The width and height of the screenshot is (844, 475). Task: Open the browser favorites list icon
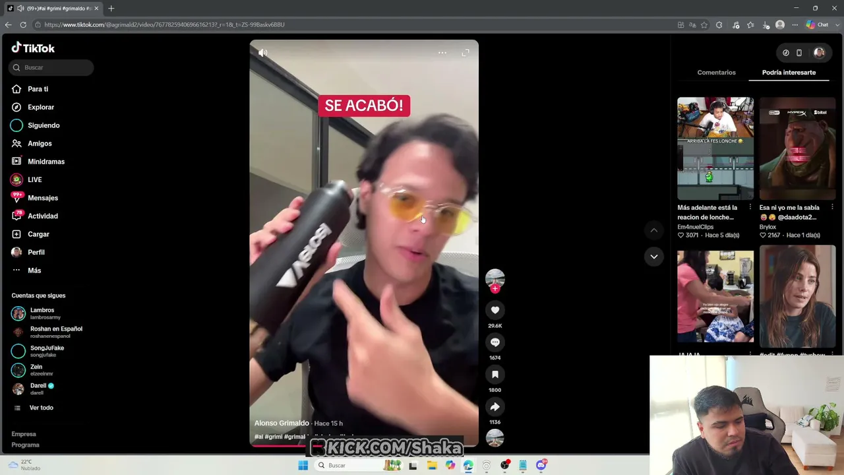pos(750,25)
